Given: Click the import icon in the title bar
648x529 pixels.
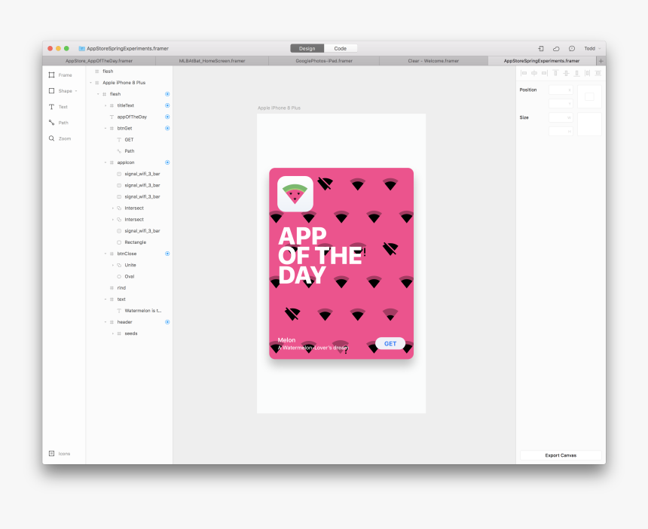Looking at the screenshot, I should (x=540, y=49).
